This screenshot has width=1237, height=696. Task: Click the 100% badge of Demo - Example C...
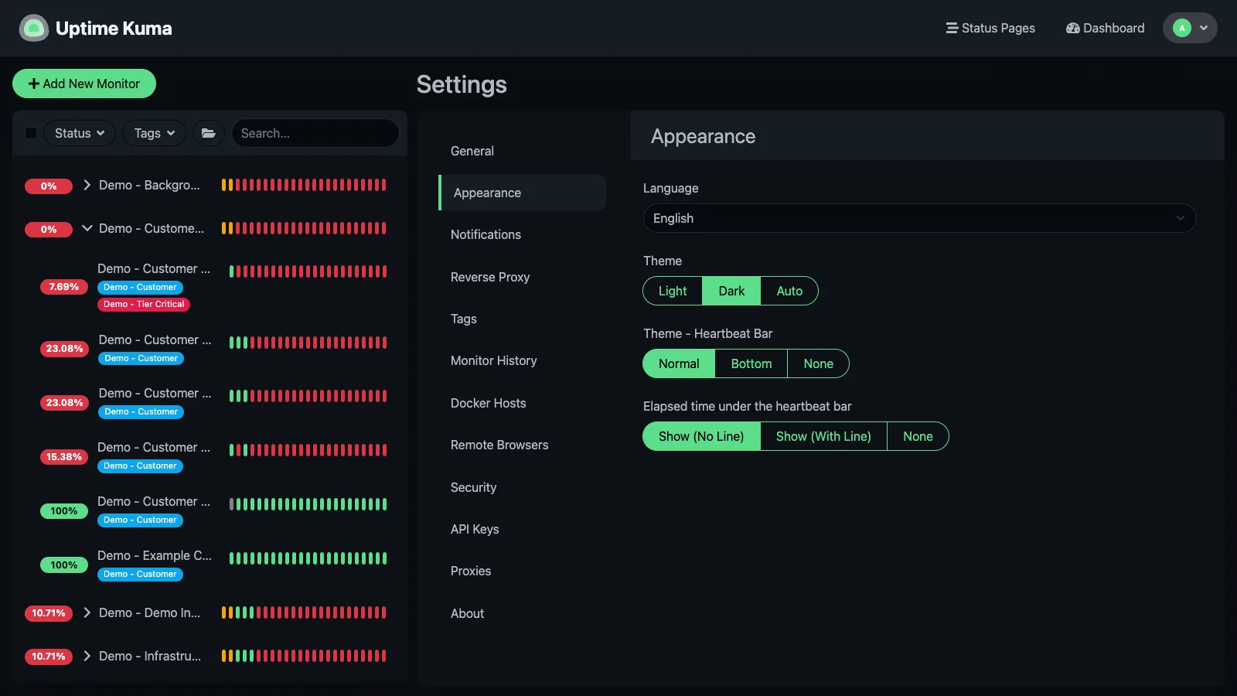coord(64,565)
